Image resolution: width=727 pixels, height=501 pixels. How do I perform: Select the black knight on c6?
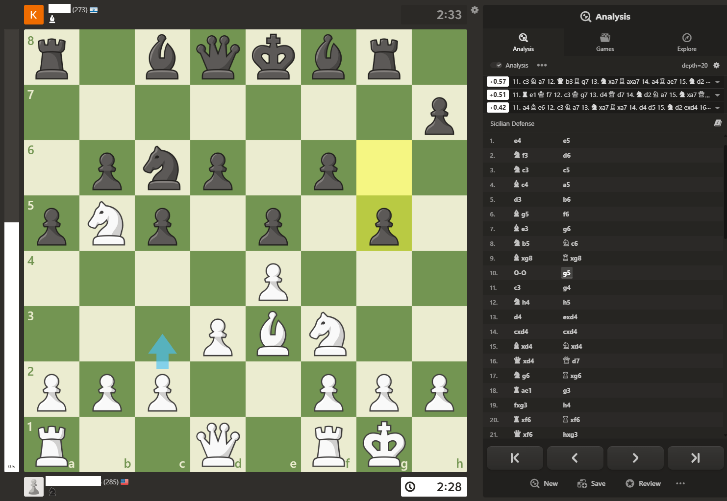(x=162, y=168)
